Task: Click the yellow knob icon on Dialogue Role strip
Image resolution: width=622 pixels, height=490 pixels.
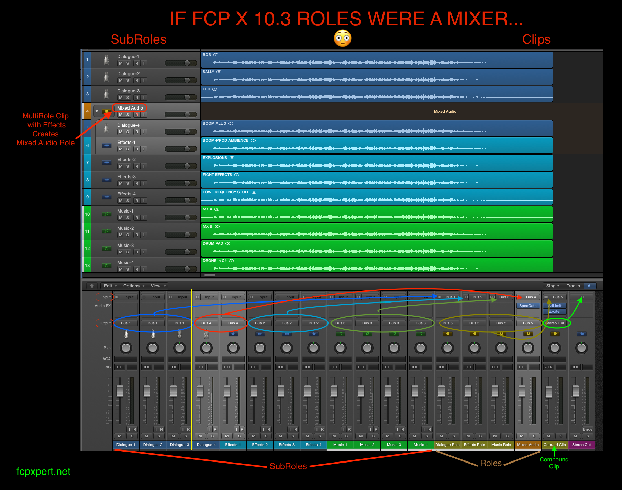Action: 447,334
